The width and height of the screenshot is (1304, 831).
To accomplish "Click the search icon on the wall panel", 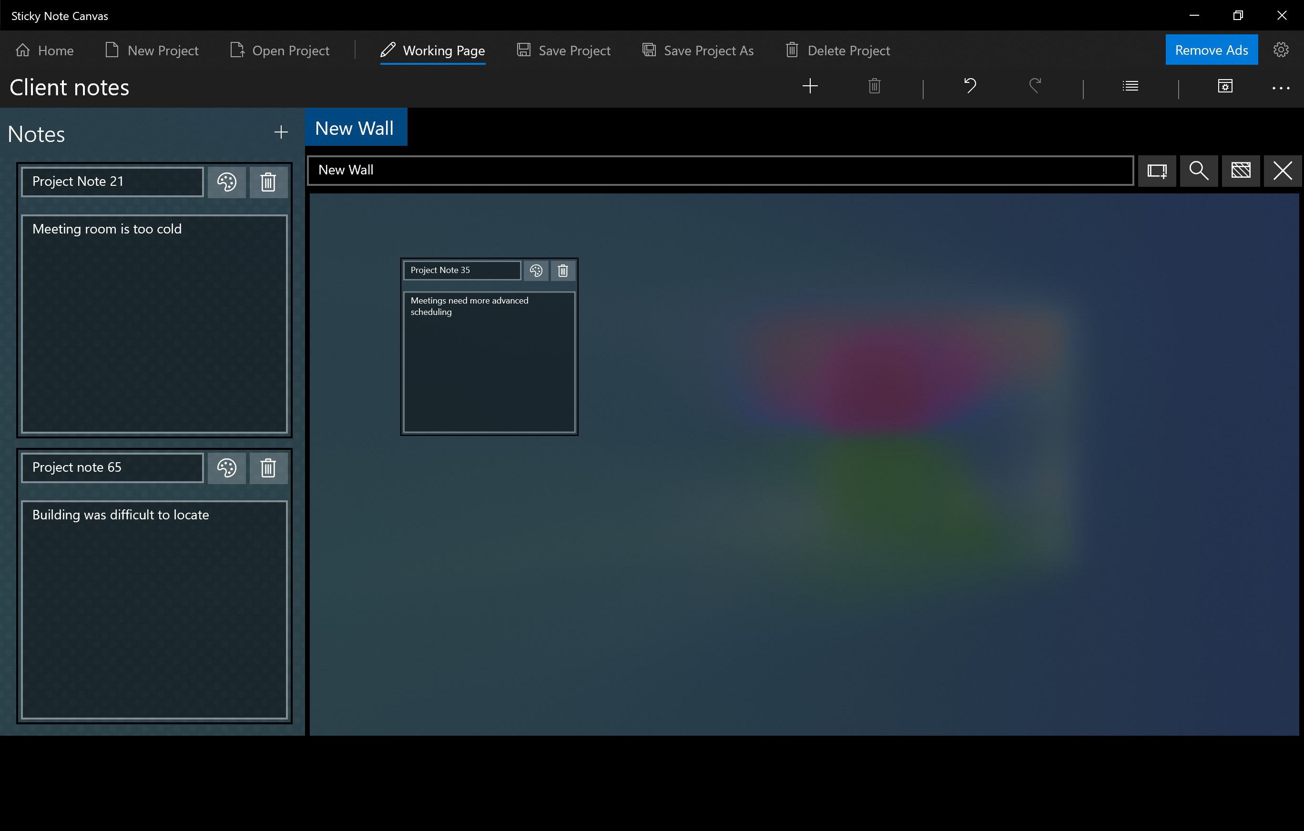I will pos(1199,170).
